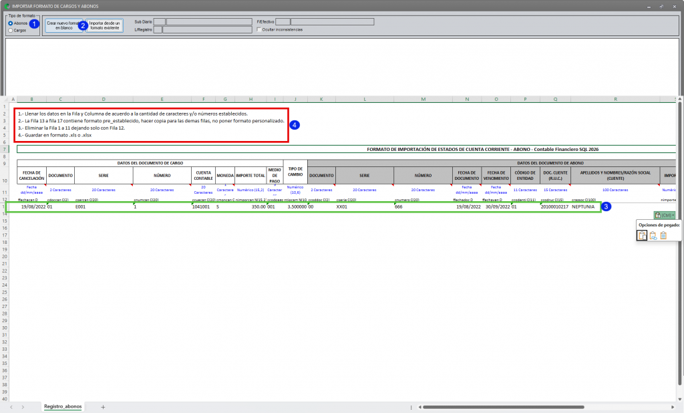684x413 pixels.
Task: Select row 20 header
Action: 5,257
